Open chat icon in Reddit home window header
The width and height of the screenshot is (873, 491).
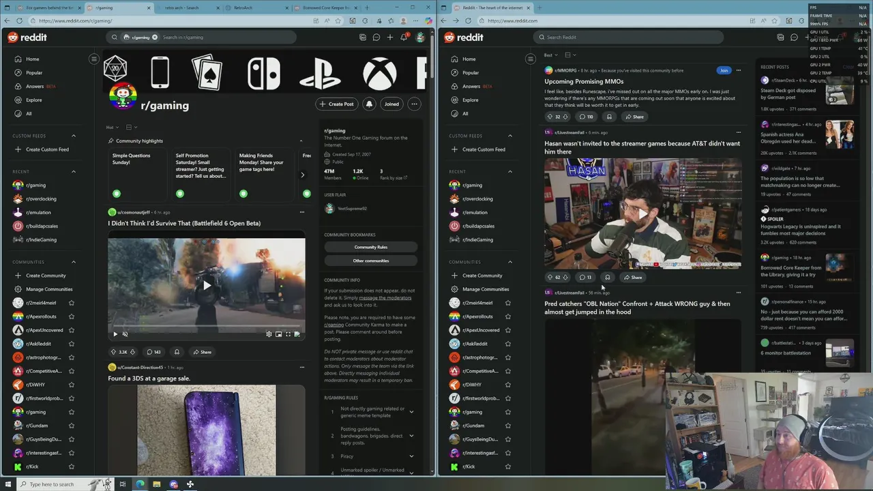pos(794,38)
